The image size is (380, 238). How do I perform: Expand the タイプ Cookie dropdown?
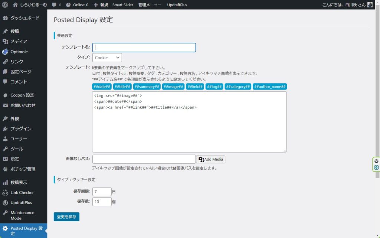click(107, 58)
